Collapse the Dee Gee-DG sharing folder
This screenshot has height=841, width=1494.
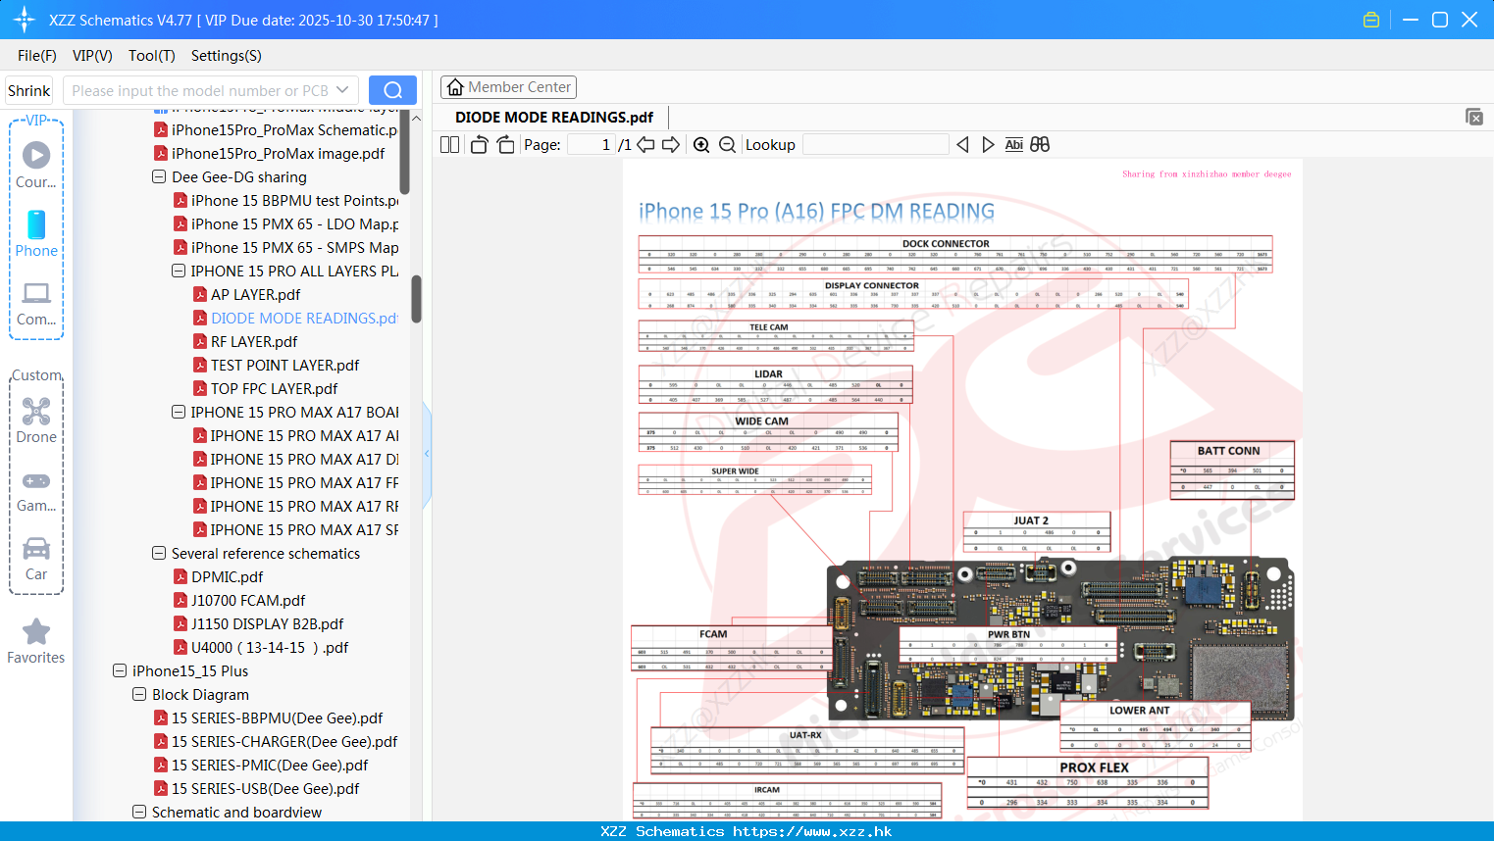click(159, 177)
